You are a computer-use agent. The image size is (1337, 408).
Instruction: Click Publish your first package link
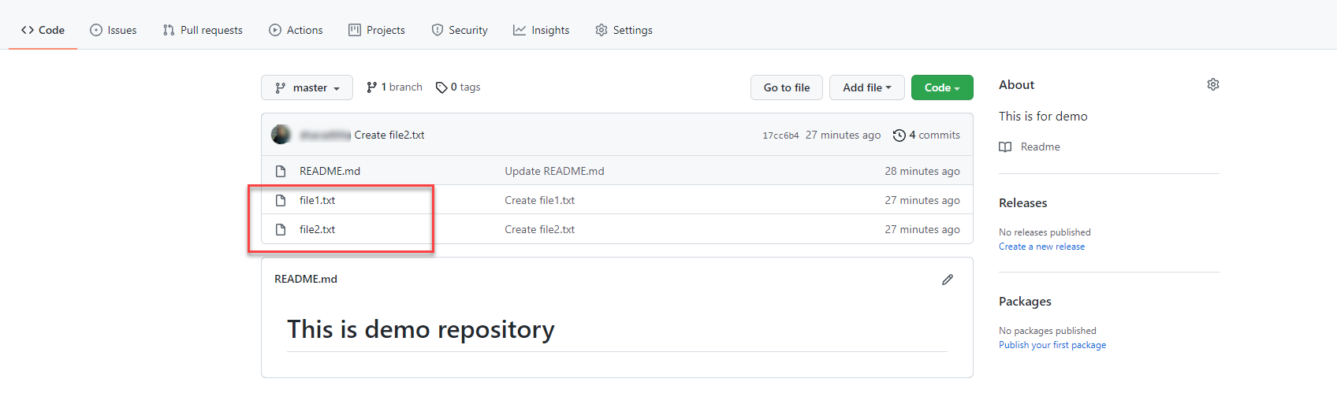tap(1052, 345)
